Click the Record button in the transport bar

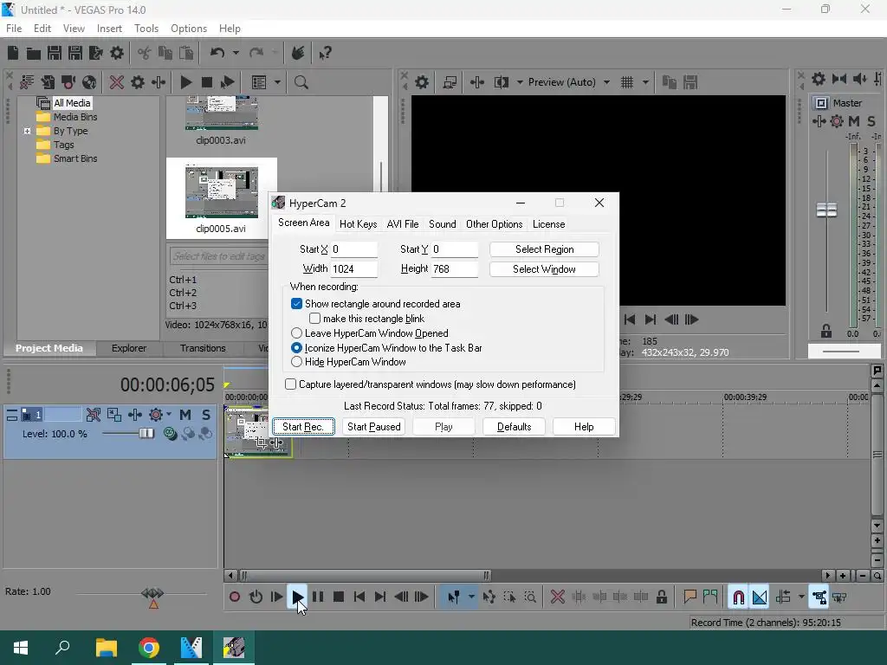click(x=234, y=597)
